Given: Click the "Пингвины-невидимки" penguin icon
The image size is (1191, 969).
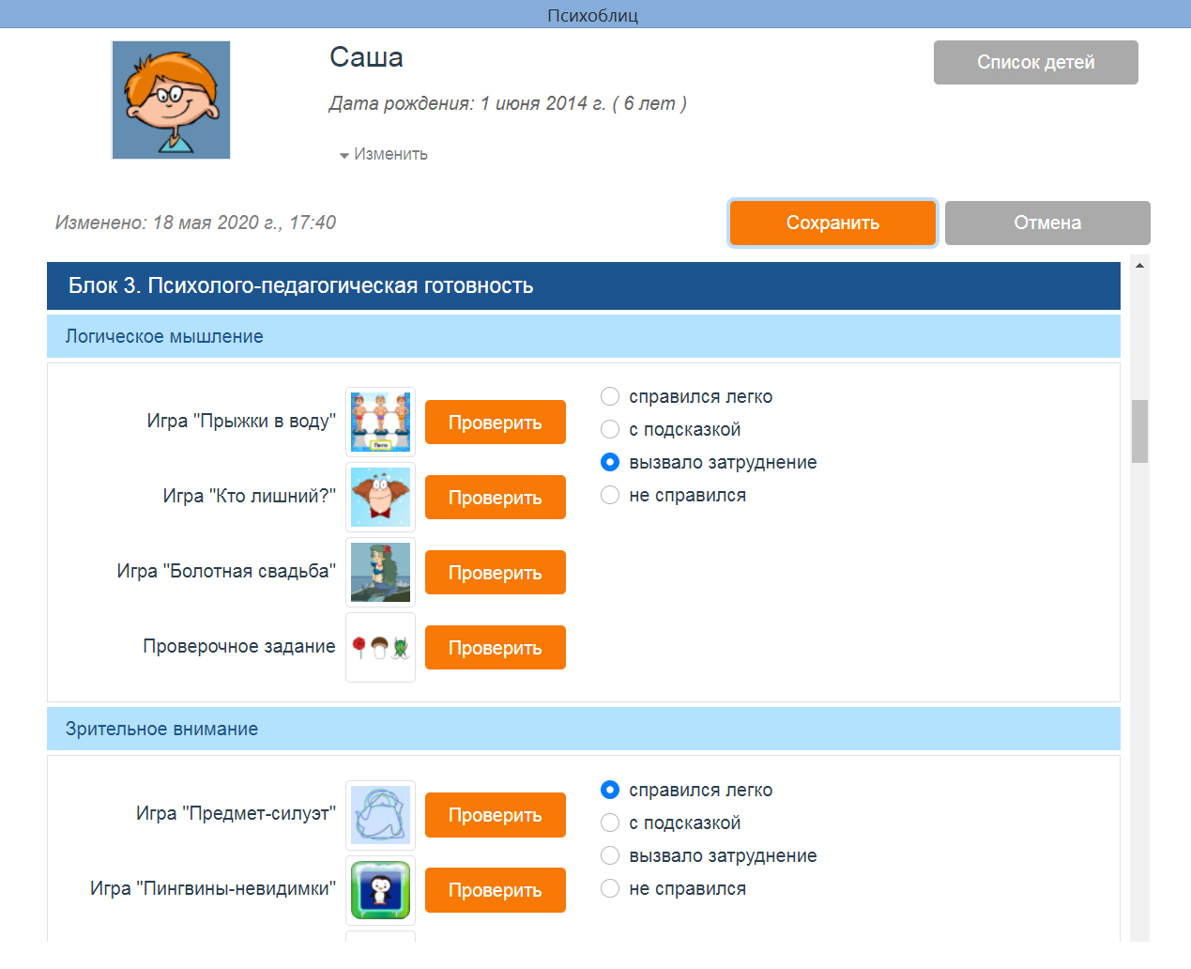Looking at the screenshot, I should click(380, 890).
